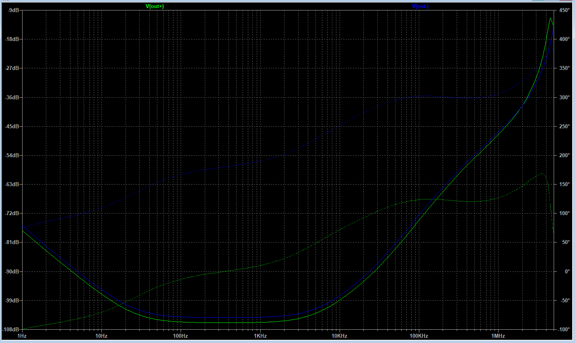Viewport: 575px width, 343px height.
Task: Click the -50° phase axis label
Action: pyautogui.click(x=565, y=300)
